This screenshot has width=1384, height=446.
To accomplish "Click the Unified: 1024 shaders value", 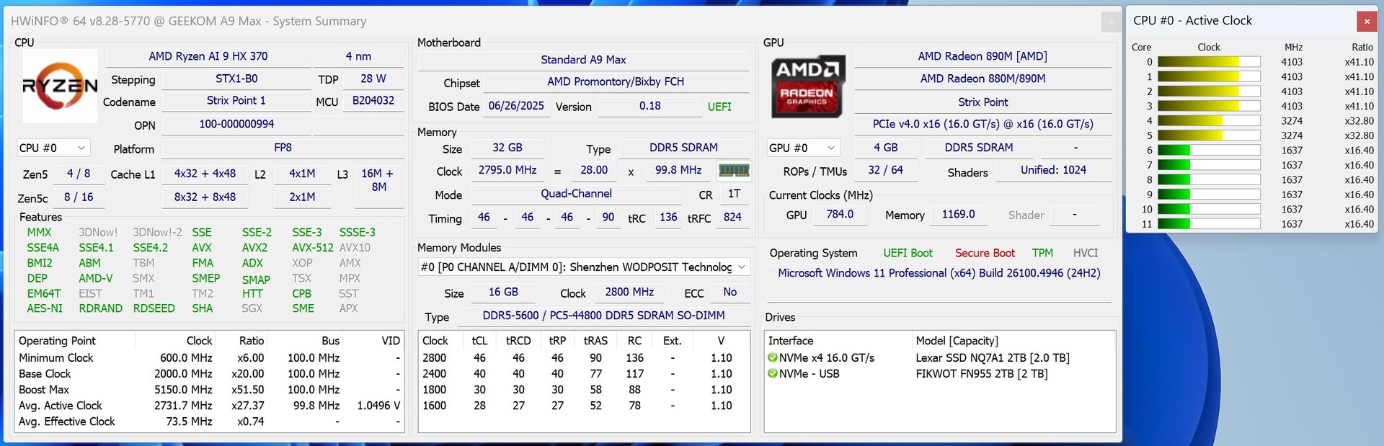I will (1053, 170).
